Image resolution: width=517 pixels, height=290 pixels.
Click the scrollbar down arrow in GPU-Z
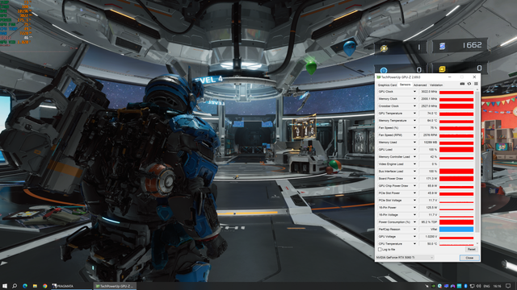(477, 243)
